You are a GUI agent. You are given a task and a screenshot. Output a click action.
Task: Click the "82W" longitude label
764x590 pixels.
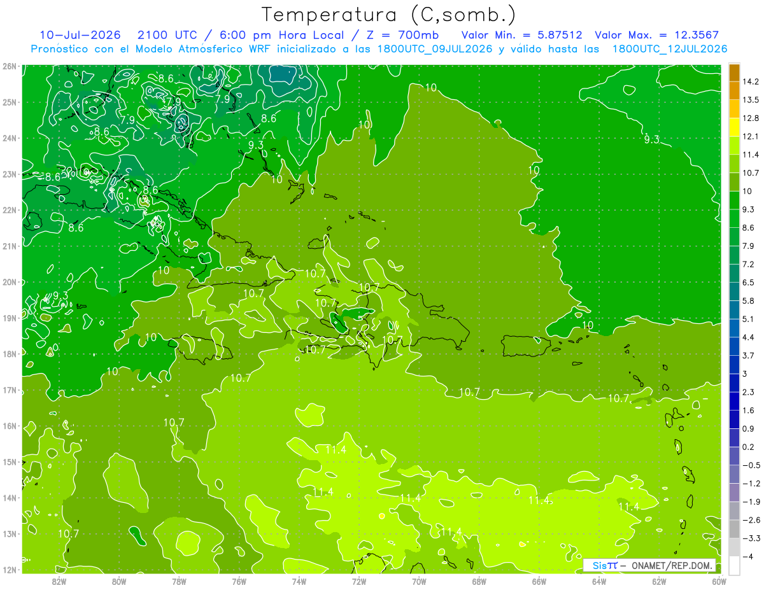click(59, 581)
